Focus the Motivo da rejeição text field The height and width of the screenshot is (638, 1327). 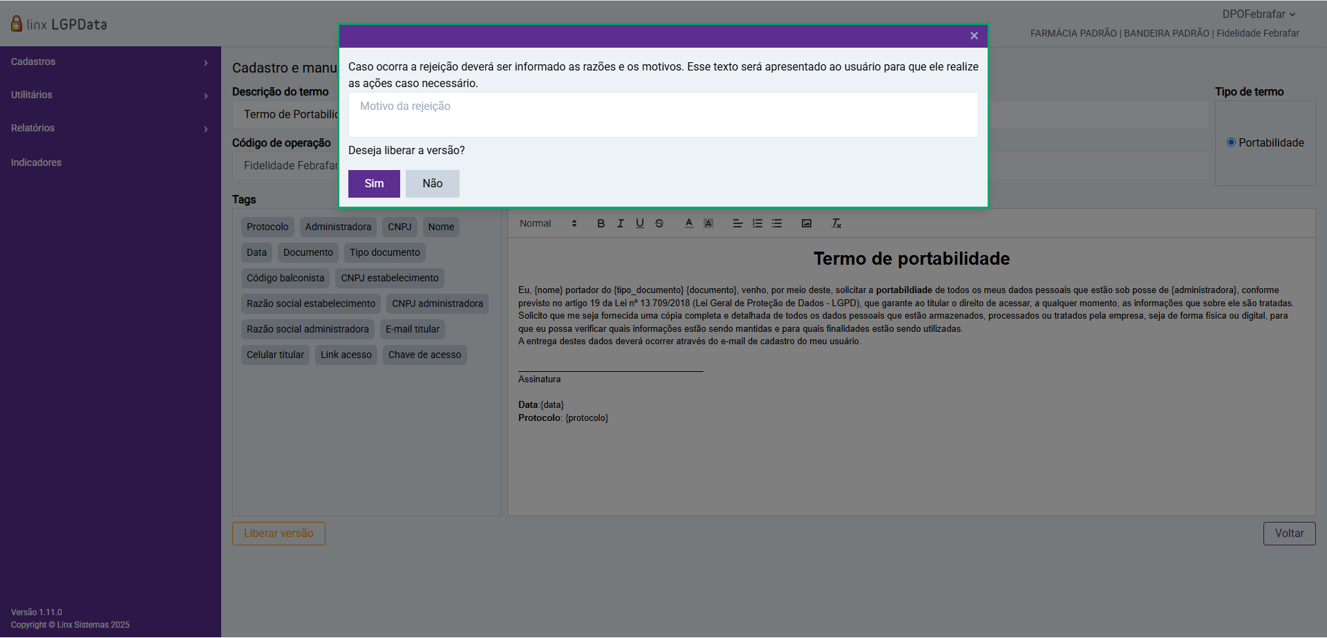pos(663,115)
